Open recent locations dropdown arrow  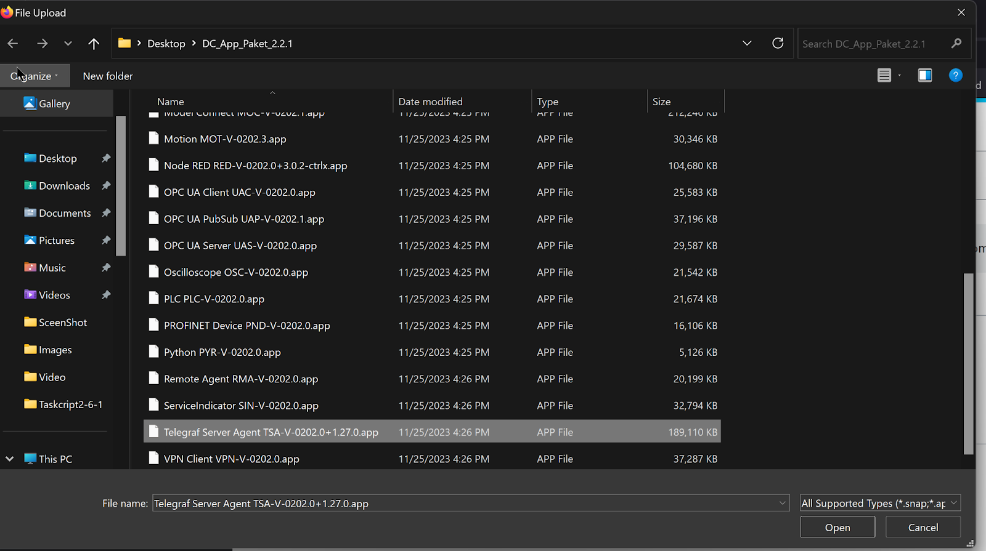[x=68, y=44]
